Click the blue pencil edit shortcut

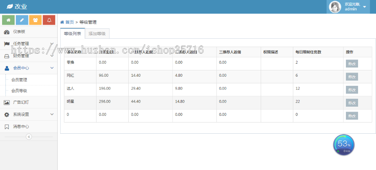[22, 20]
